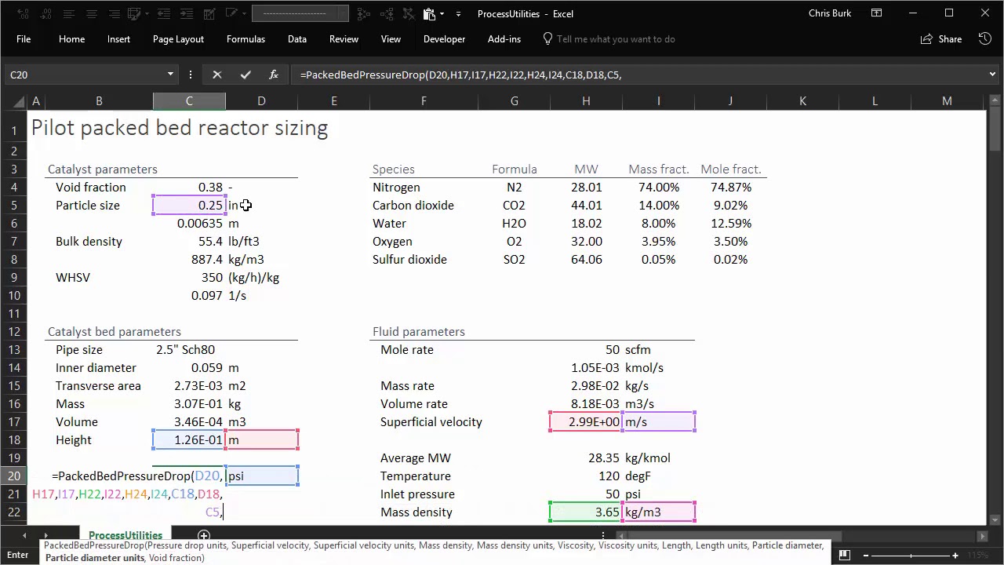Click the zoom slider in the status bar
The image size is (1004, 565).
click(x=911, y=556)
